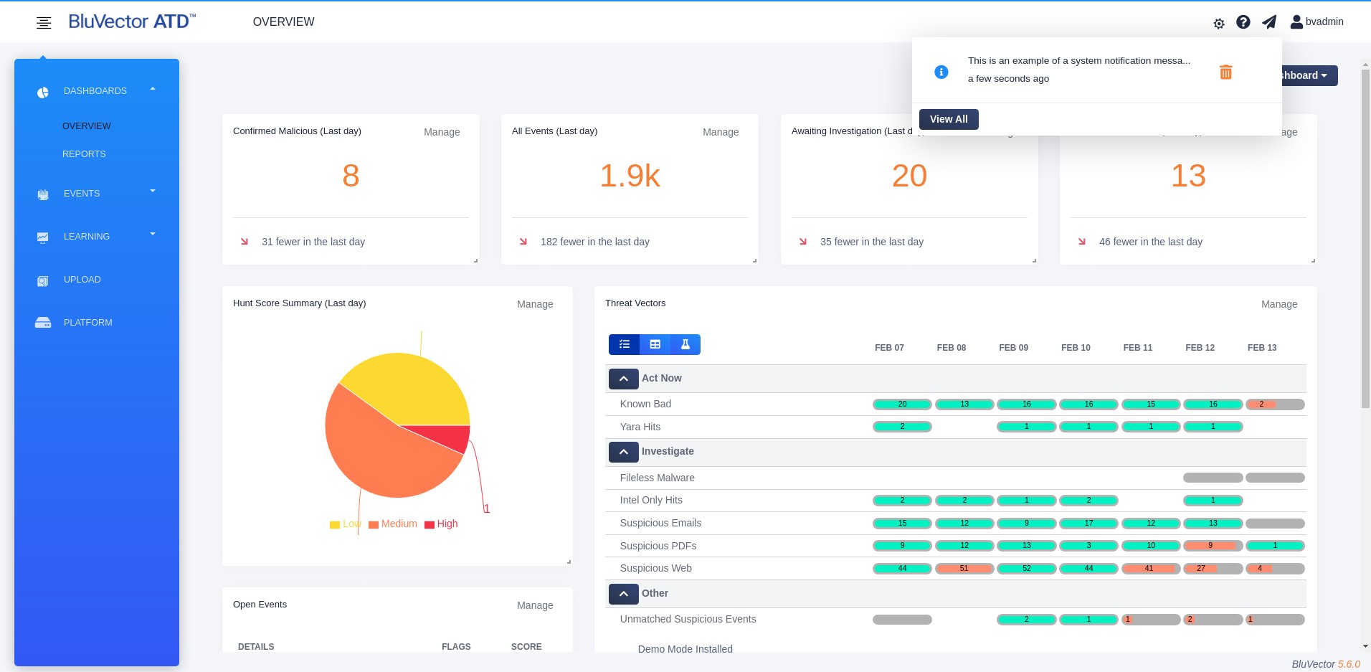Image resolution: width=1371 pixels, height=672 pixels.
Task: Collapse the Act Now group
Action: 624,379
